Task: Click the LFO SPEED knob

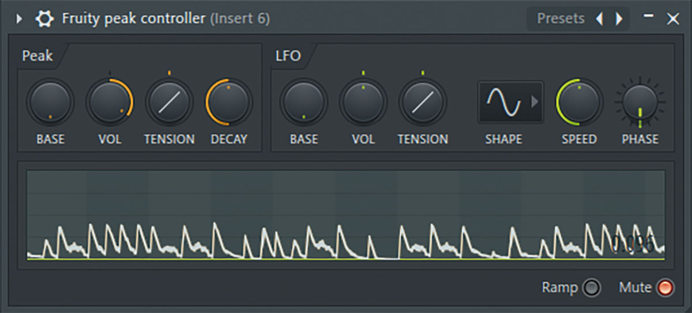Action: point(580,103)
